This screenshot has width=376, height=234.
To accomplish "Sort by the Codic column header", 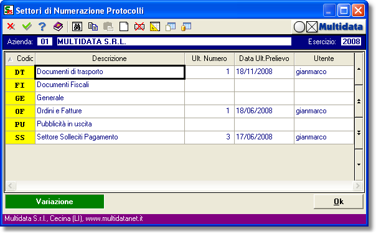I will [21, 58].
